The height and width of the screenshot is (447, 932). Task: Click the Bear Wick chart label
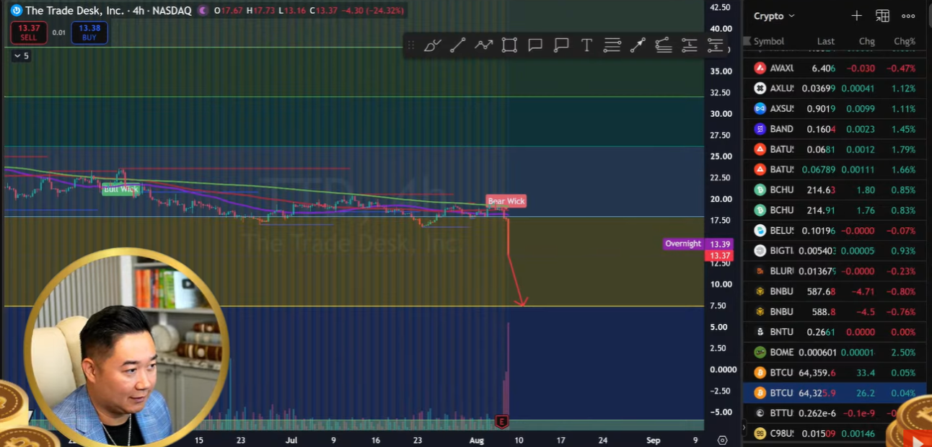click(506, 201)
